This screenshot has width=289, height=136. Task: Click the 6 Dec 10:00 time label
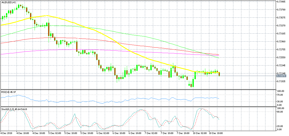point(119,133)
